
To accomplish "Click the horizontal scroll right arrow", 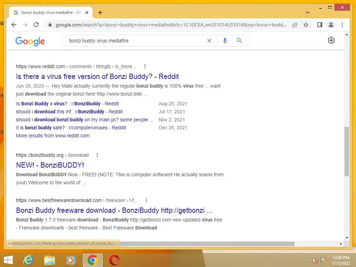I will [341, 244].
